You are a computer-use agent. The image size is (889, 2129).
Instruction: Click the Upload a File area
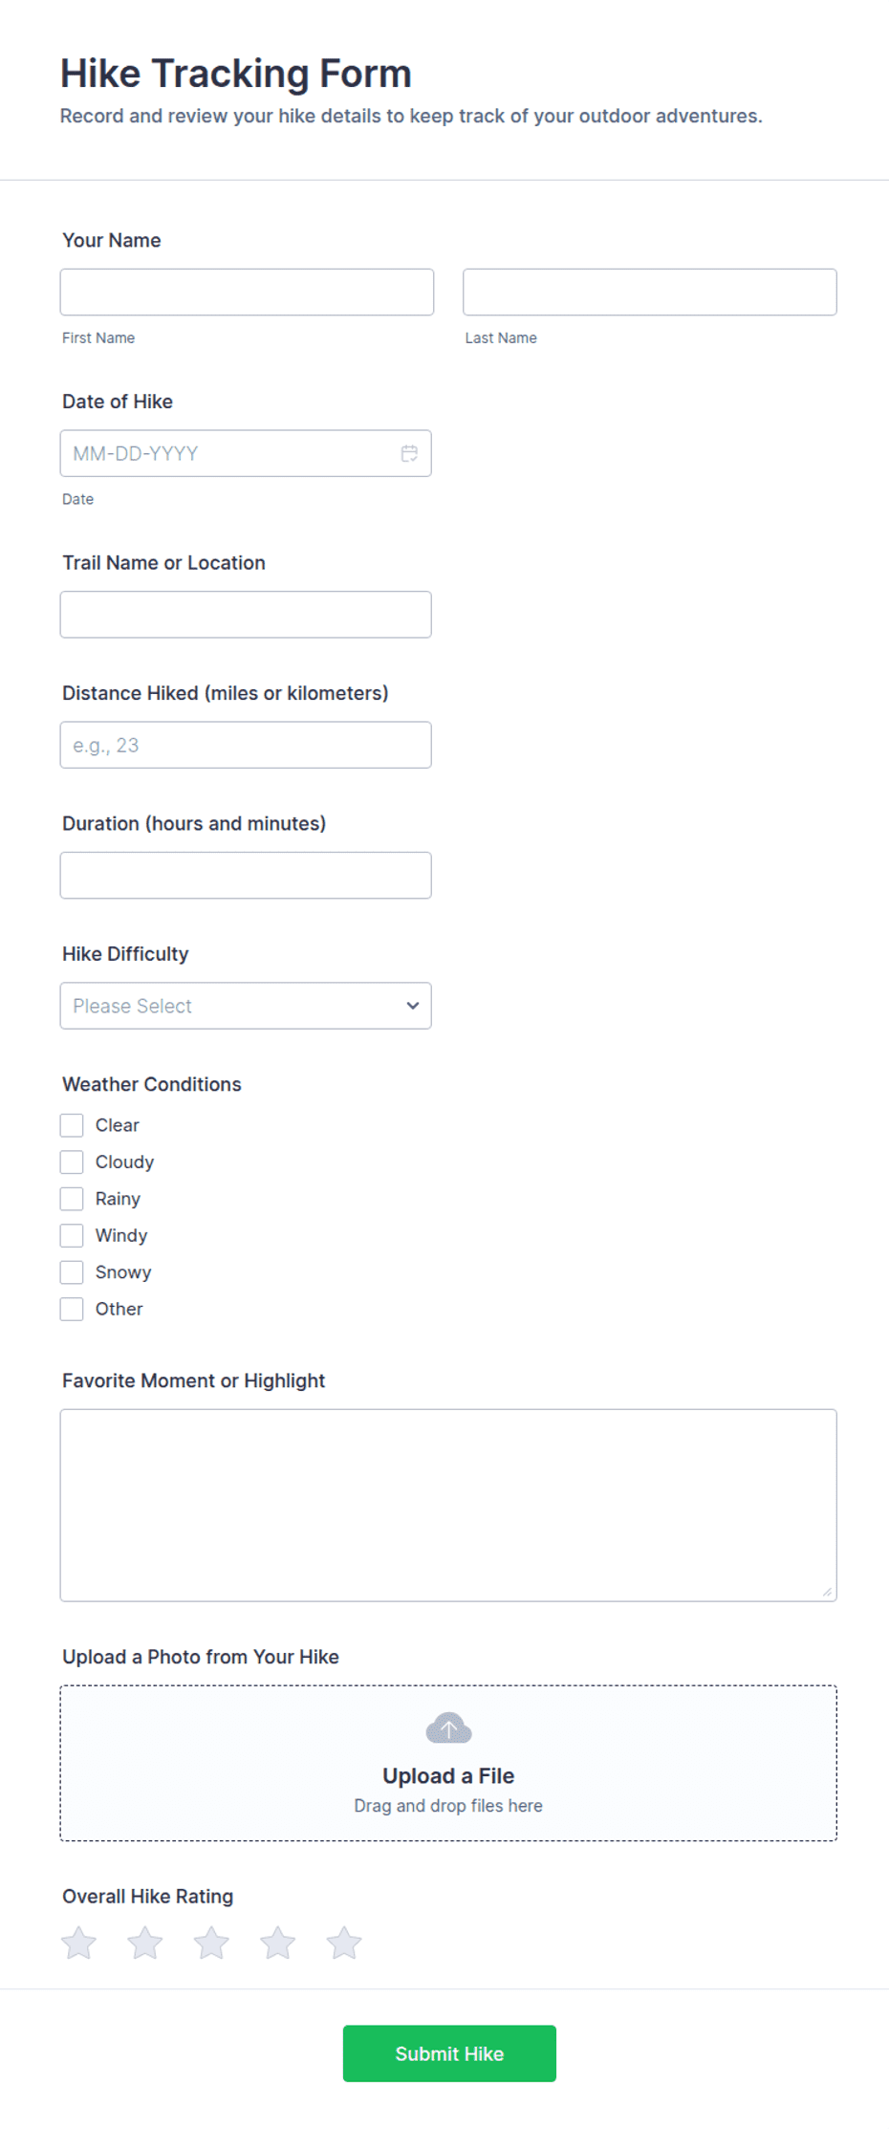coord(448,1763)
